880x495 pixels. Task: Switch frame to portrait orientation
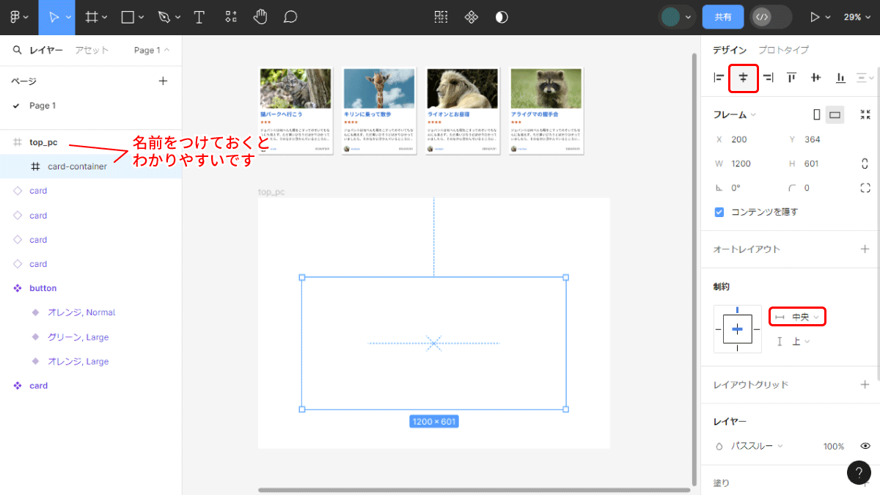(817, 114)
